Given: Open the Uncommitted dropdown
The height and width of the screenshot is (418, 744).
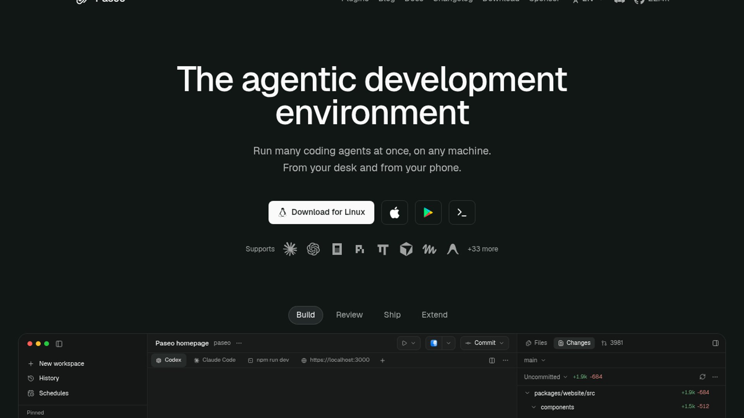Looking at the screenshot, I should [x=545, y=377].
